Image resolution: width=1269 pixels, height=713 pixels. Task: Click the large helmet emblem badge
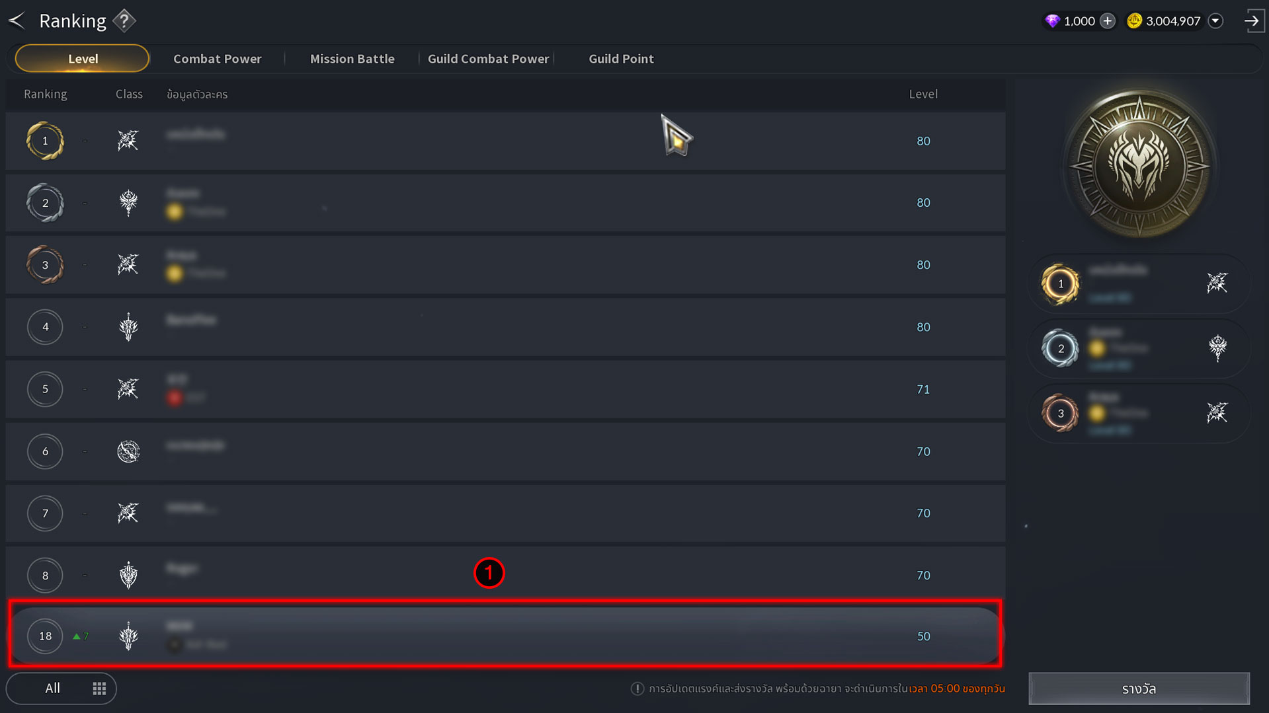coord(1139,165)
